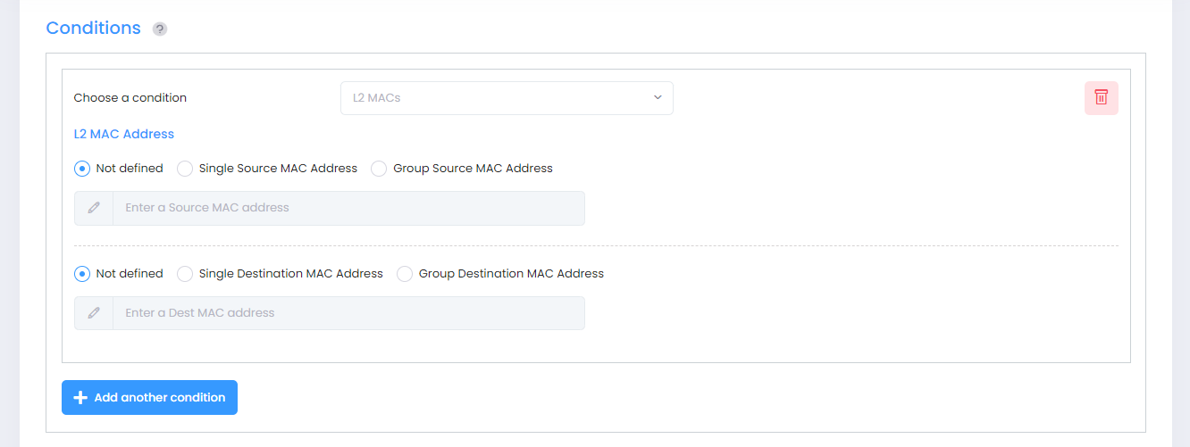1190x447 pixels.
Task: Select Group Source MAC Address radio
Action: (x=379, y=169)
